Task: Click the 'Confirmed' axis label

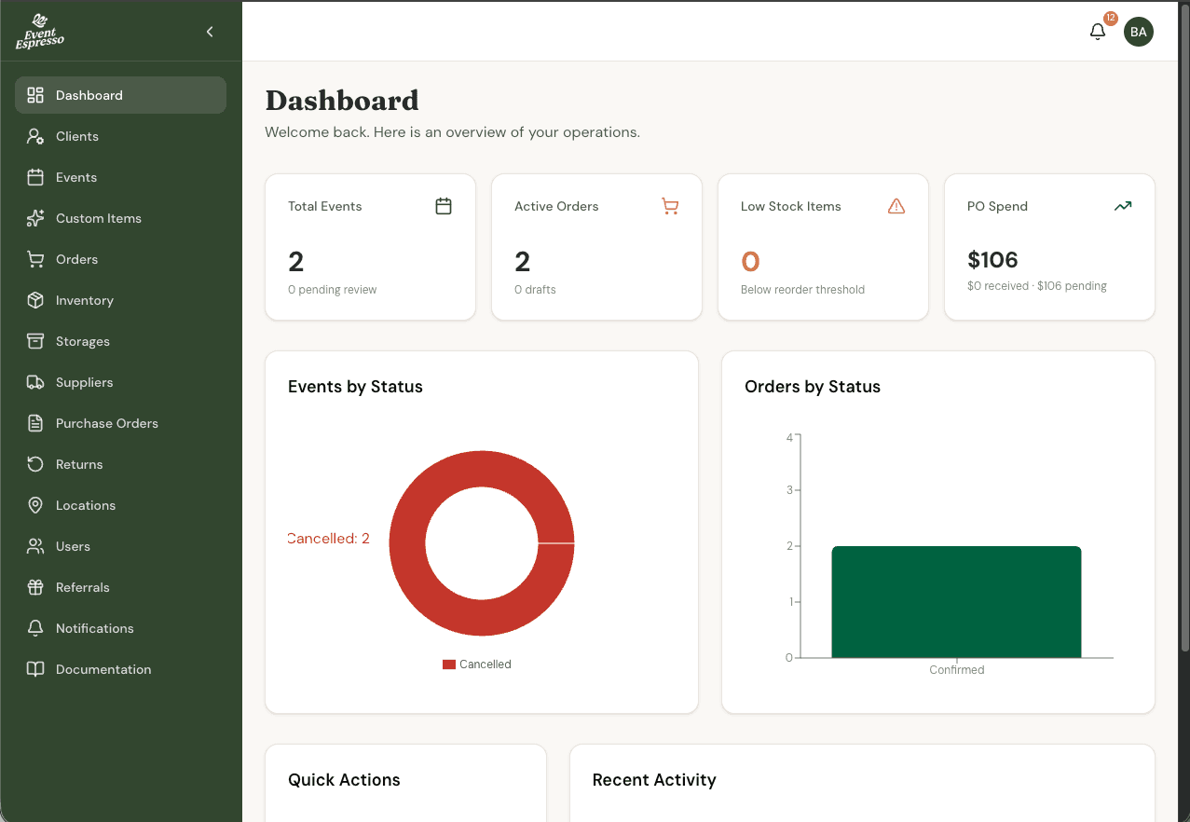Action: coord(957,670)
